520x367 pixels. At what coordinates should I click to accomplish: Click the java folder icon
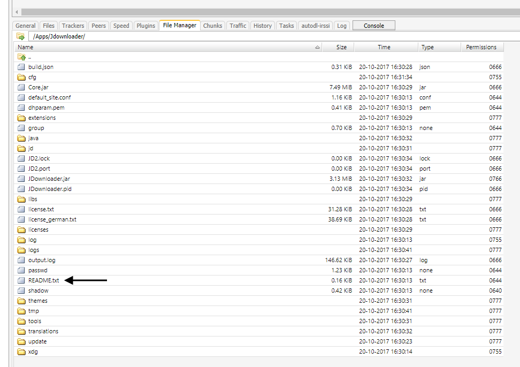[x=21, y=138]
